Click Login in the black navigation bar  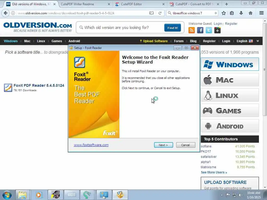(226, 41)
